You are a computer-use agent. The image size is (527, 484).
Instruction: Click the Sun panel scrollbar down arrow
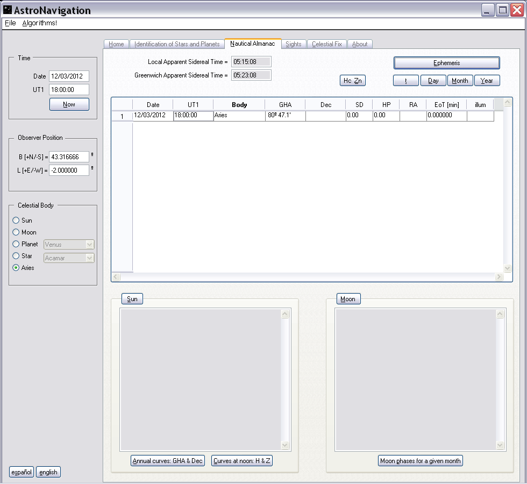click(x=285, y=445)
